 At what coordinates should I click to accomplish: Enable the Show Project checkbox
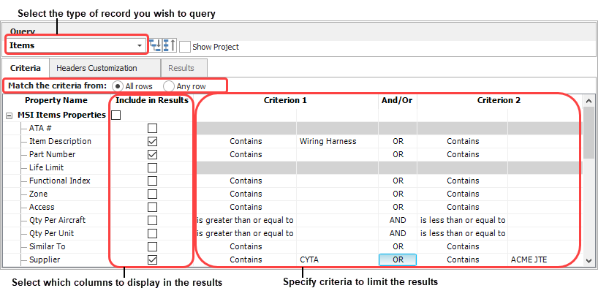185,47
